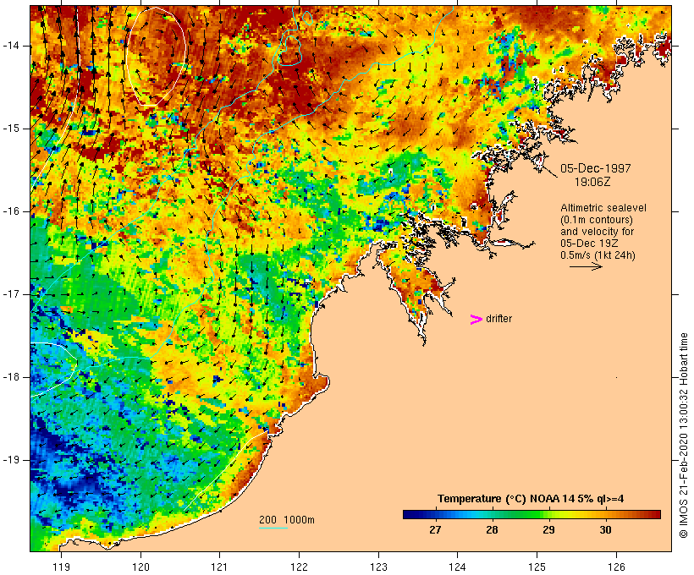This screenshot has height=575, width=694.
Task: Click the longitude label 122
Action: coord(300,567)
